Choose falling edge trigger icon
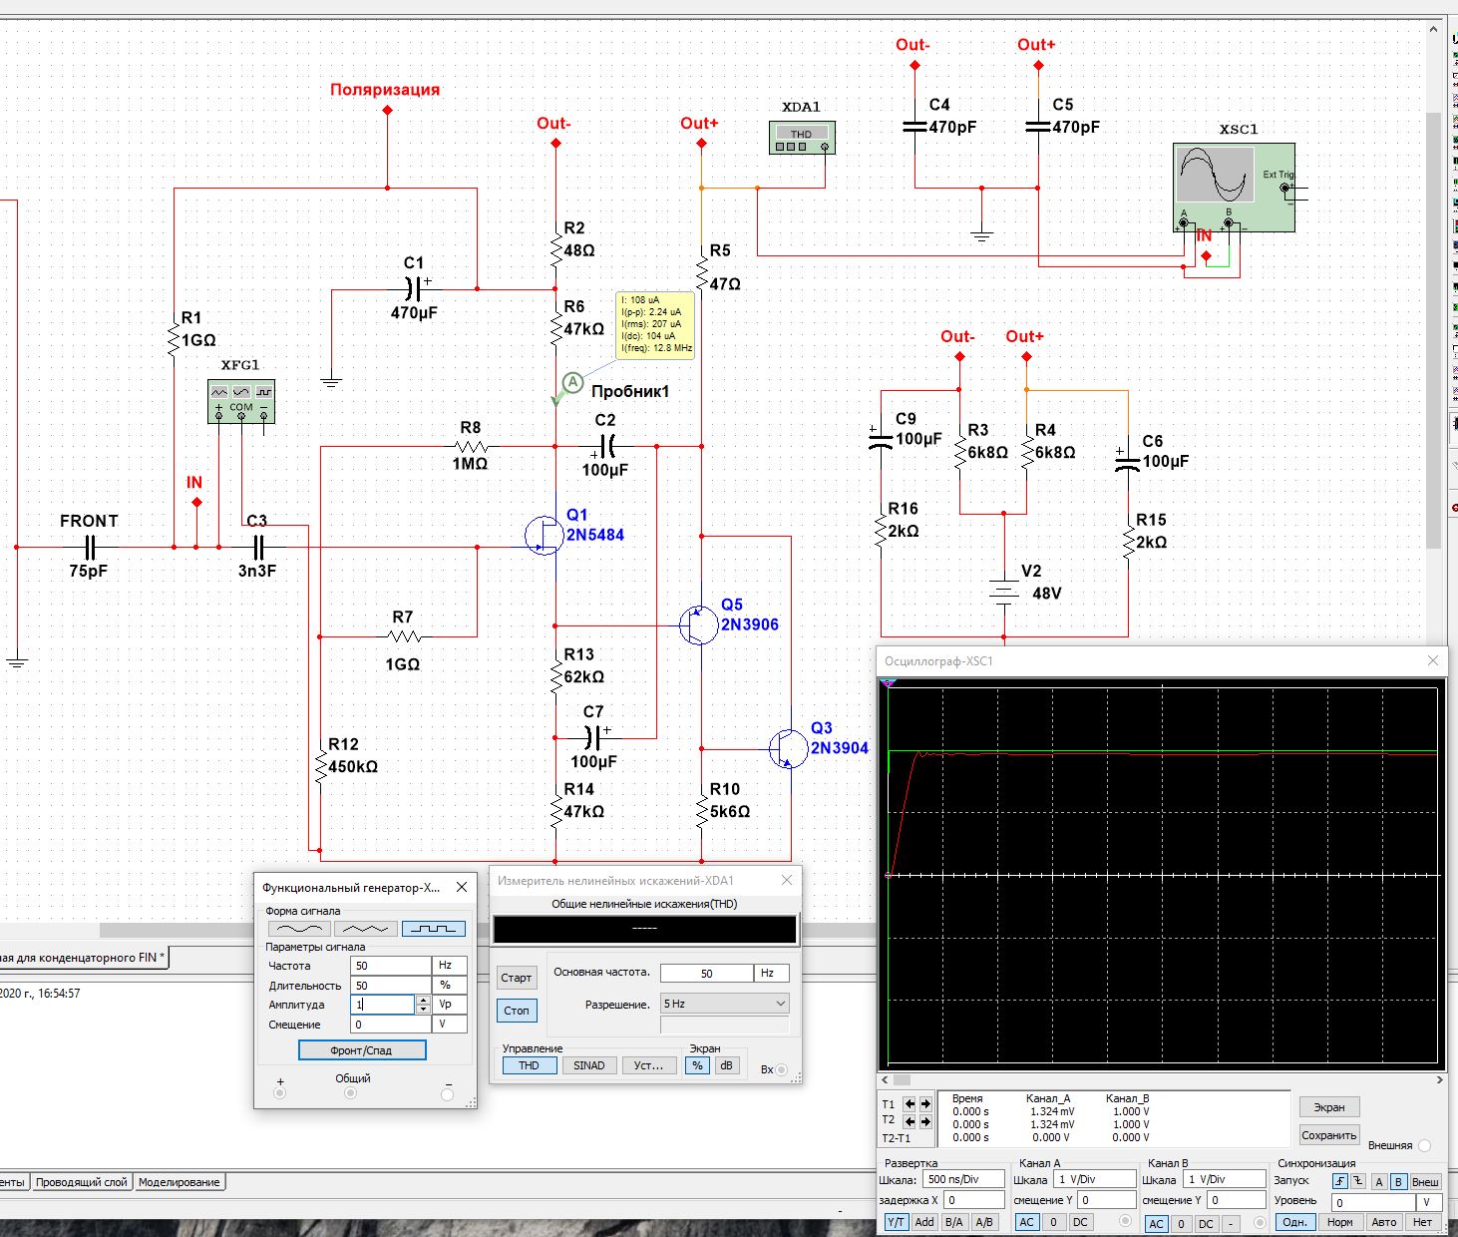Viewport: 1458px width, 1237px height. tap(1357, 1181)
